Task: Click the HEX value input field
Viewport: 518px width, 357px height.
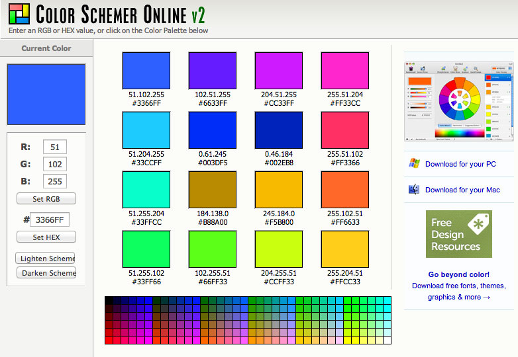Action: [x=50, y=219]
